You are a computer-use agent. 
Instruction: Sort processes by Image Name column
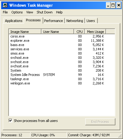pyautogui.click(x=25, y=32)
